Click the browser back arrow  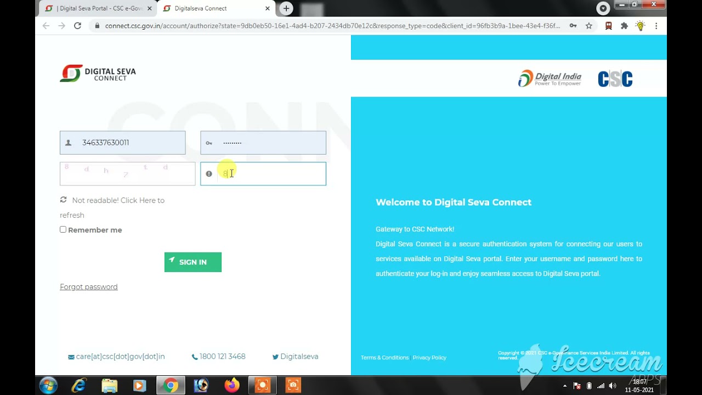point(46,26)
